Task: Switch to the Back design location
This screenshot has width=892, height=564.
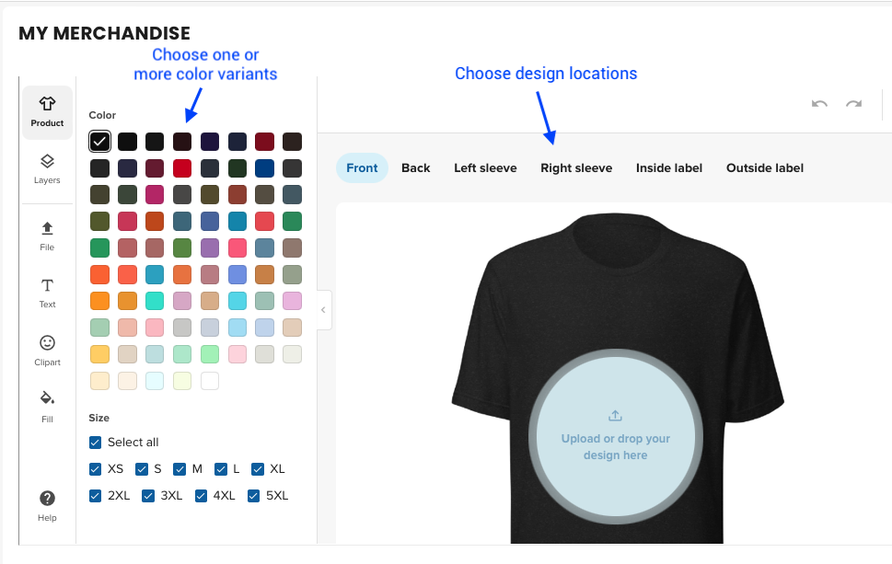Action: (x=415, y=167)
